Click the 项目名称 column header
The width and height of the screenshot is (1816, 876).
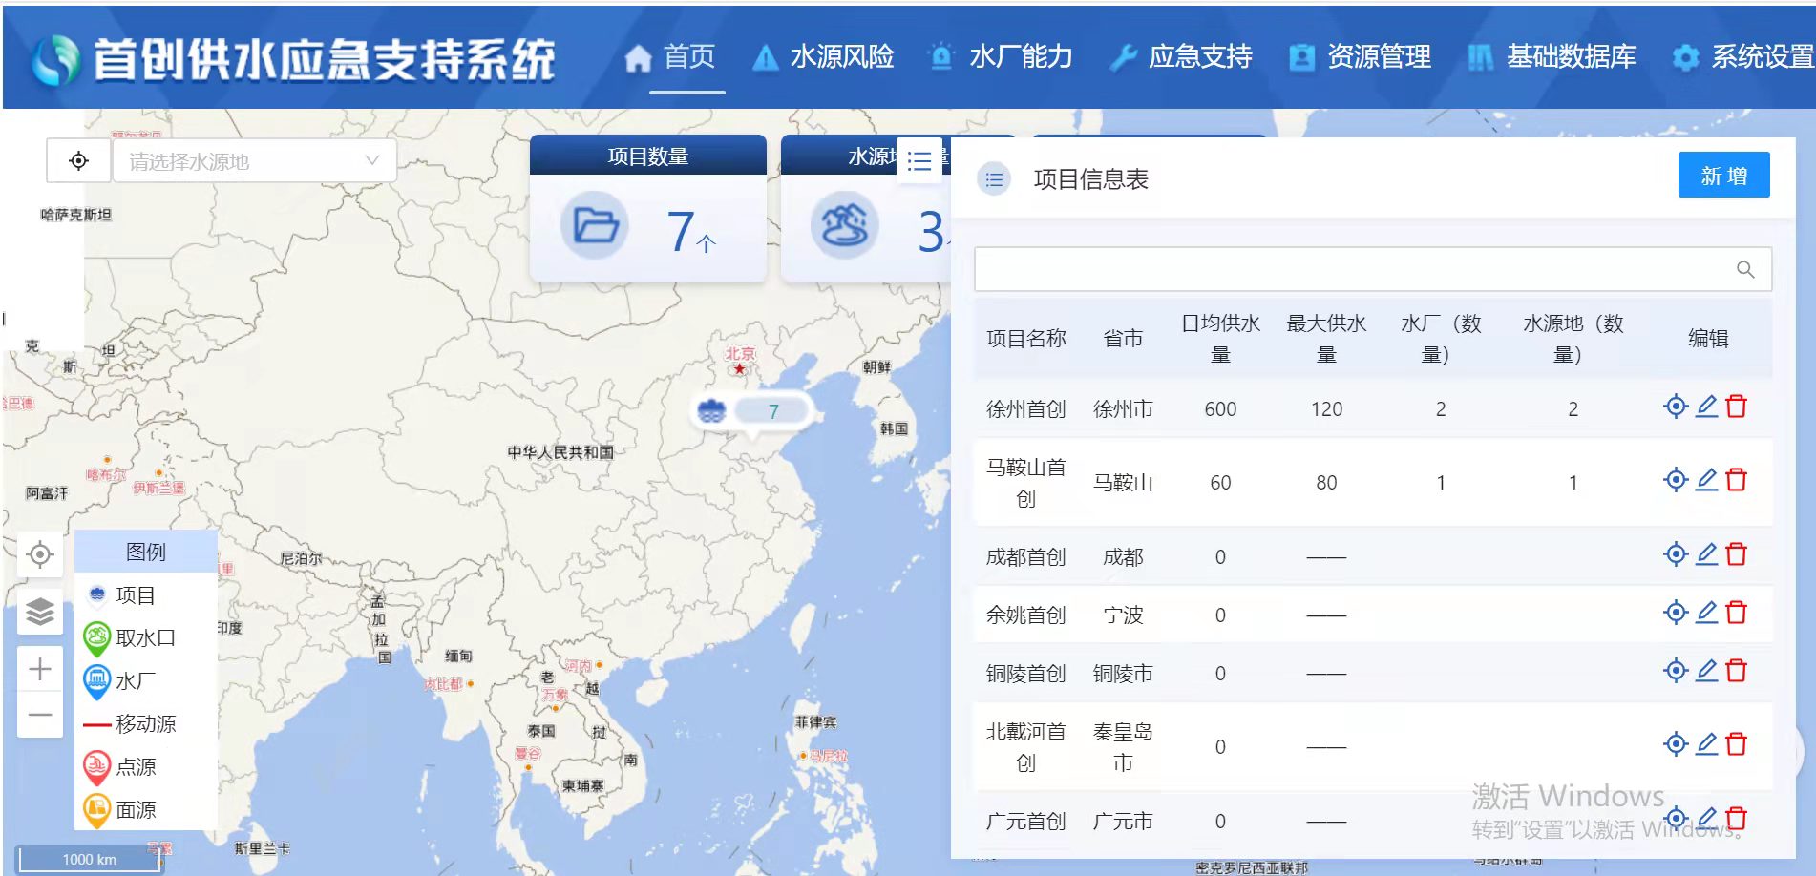[1026, 339]
